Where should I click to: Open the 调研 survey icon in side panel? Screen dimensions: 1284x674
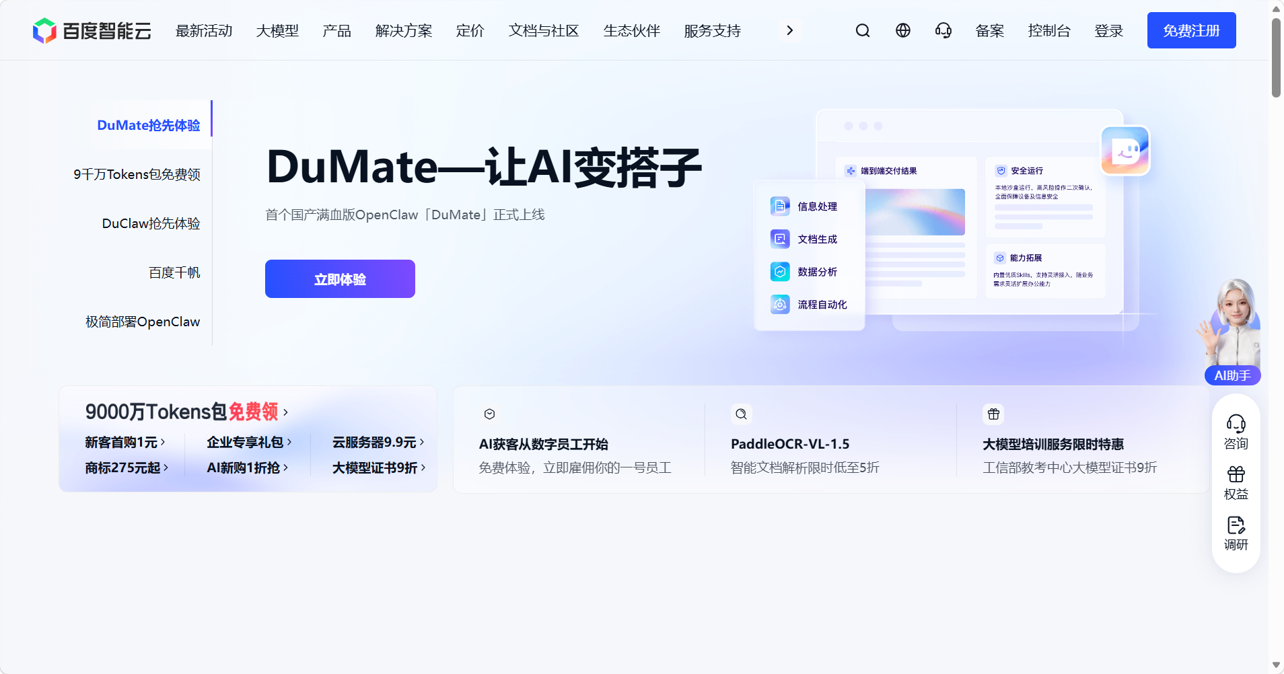[1236, 525]
